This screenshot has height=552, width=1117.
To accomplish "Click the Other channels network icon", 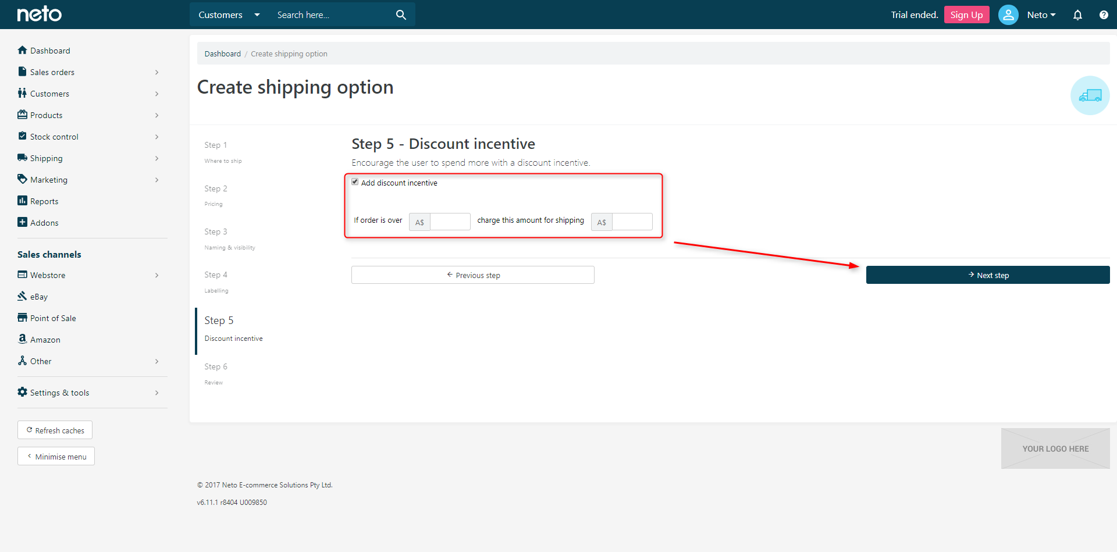I will 22,361.
